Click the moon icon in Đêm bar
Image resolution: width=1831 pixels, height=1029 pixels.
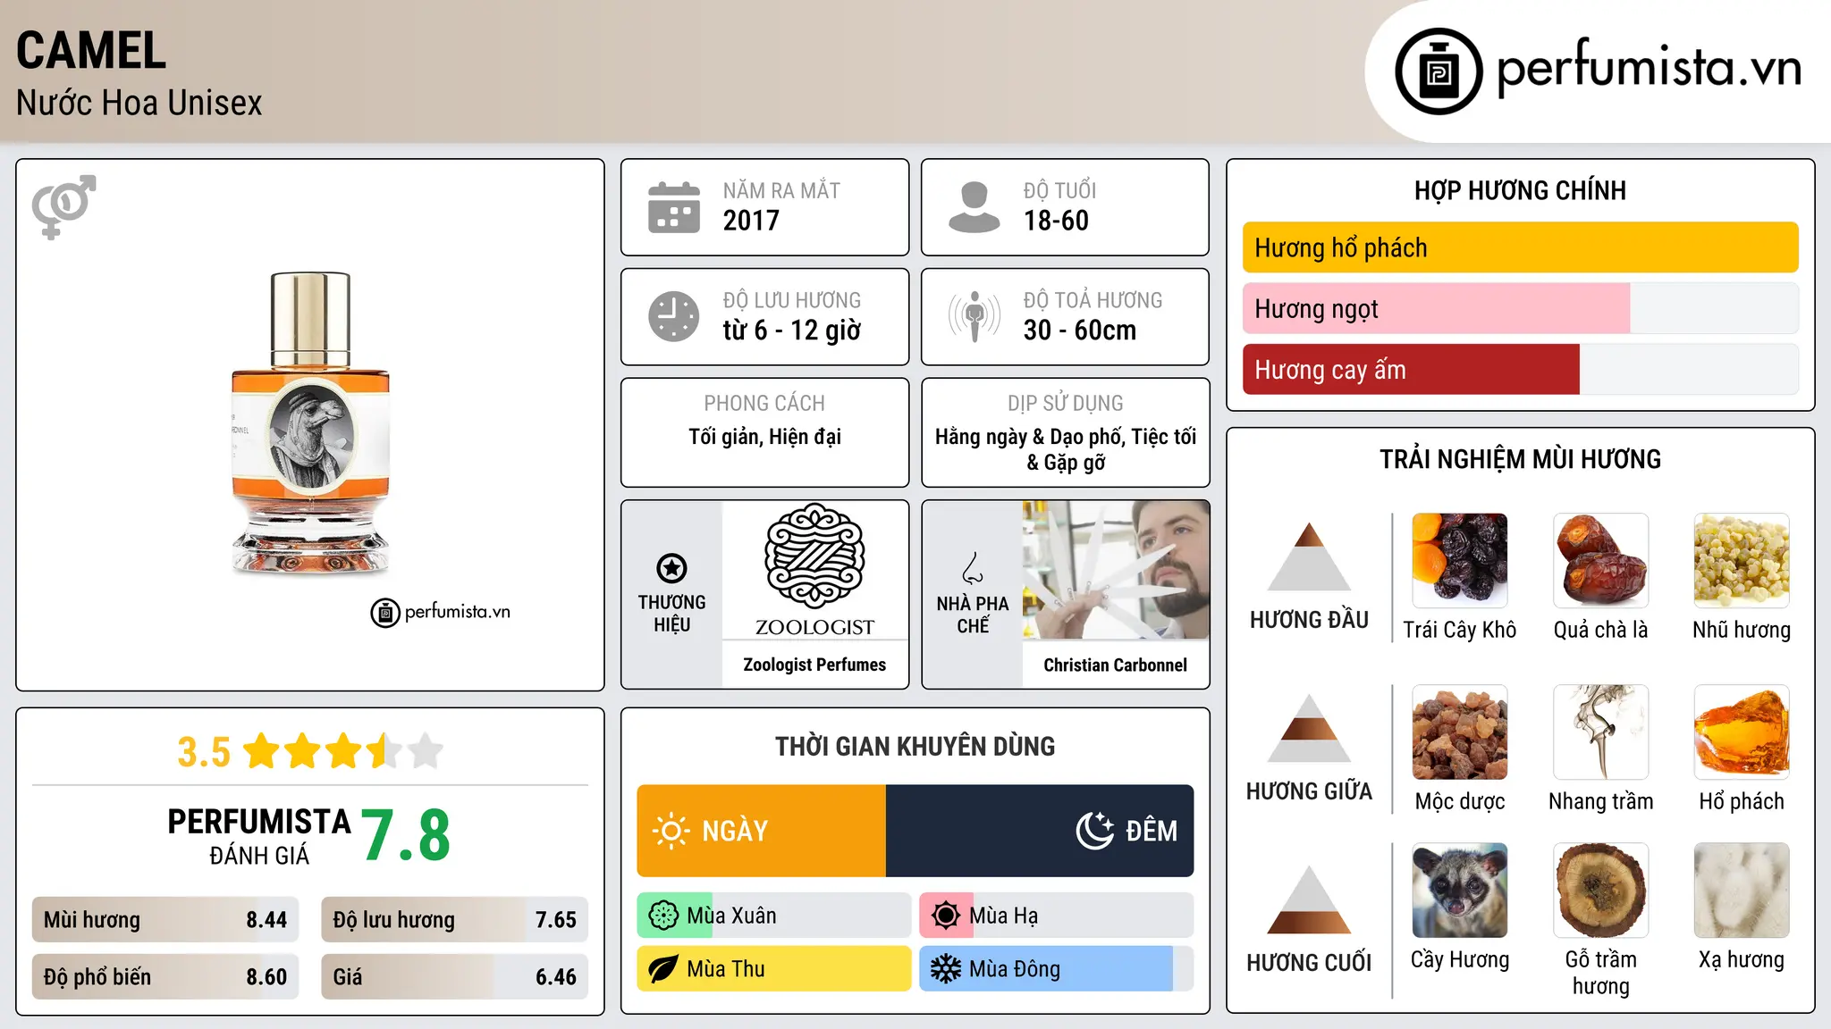(x=1095, y=831)
